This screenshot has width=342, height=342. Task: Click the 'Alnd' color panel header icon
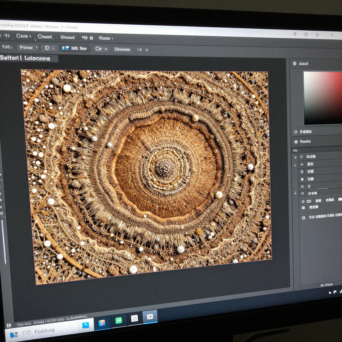(x=295, y=63)
